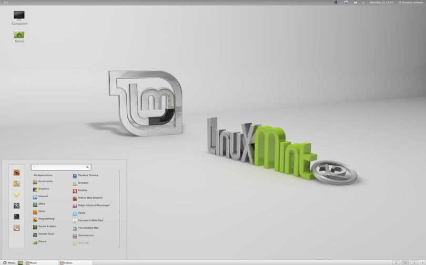This screenshot has width=426, height=265.
Task: Open the volume control in the top panel
Action: [355, 3]
